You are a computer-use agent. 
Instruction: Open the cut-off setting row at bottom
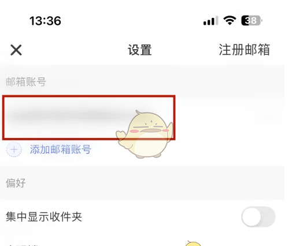[x=142, y=243]
